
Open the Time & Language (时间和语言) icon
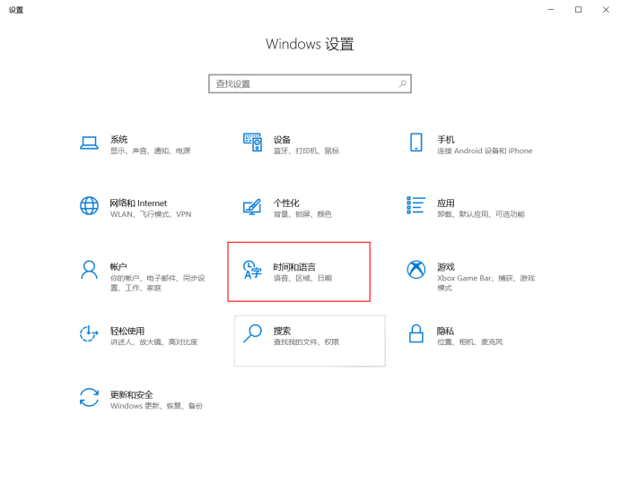click(x=252, y=270)
